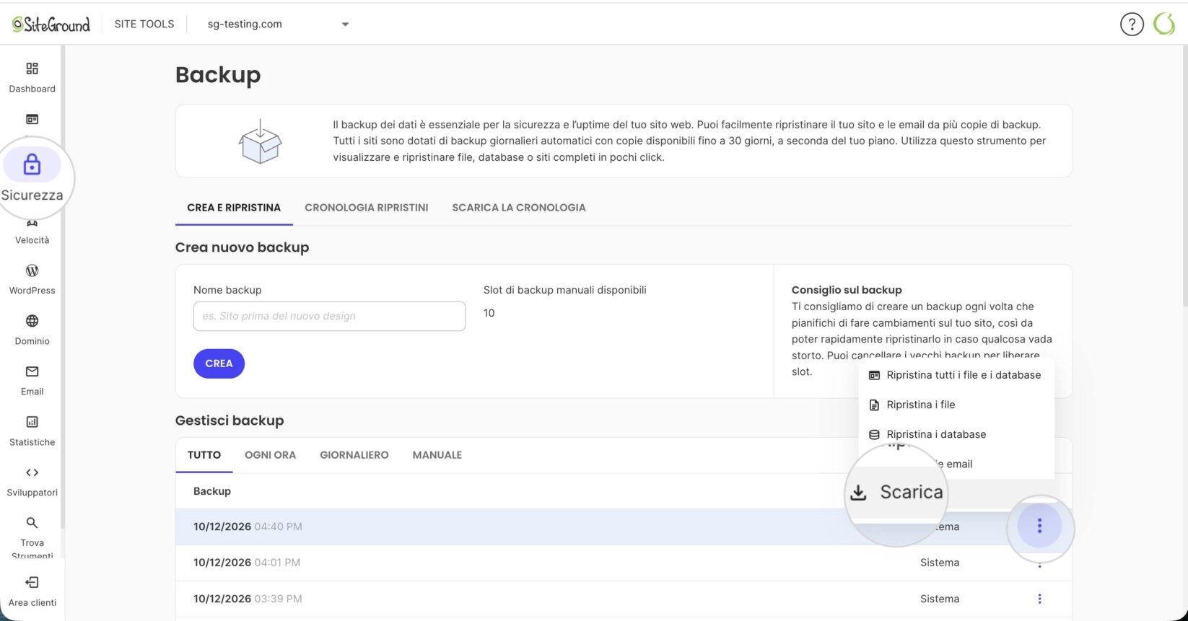Viewport: 1188px width, 621px height.
Task: Open the WordPress sidebar icon
Action: (32, 270)
